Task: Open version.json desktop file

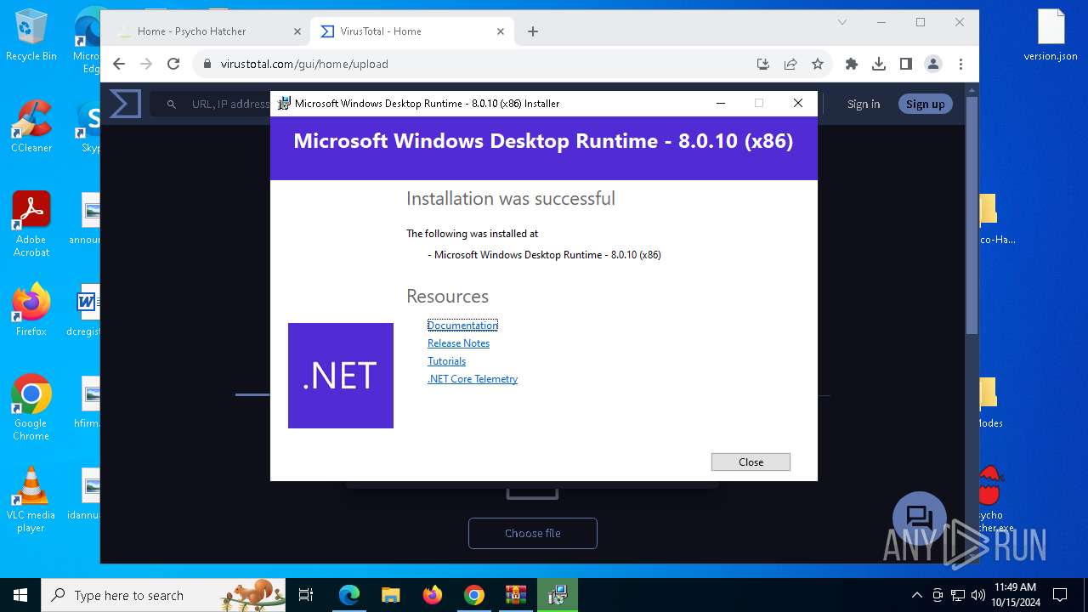Action: 1051,36
